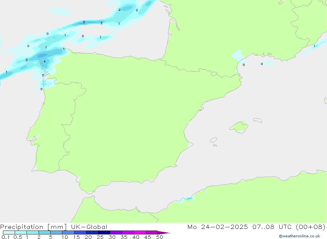Screen dimensions: 327x239
Task: Click the '(00+08)' forecast offset text
Action: coord(311,227)
